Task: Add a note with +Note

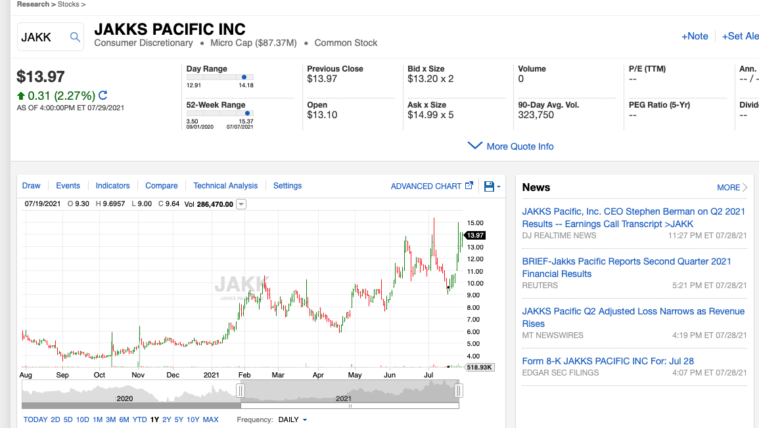Action: point(695,36)
